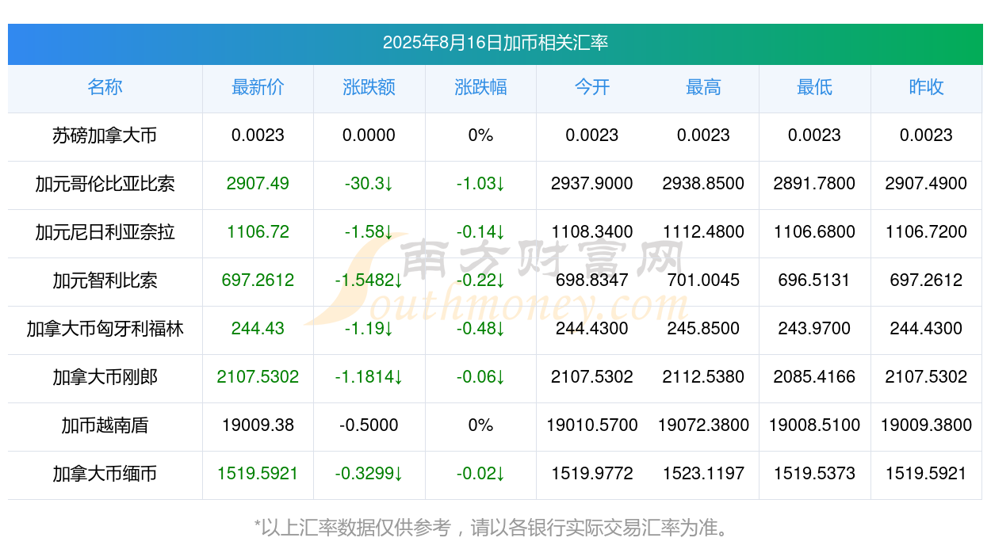991x553 pixels.
Task: Select the 最高 column header
Action: [703, 87]
